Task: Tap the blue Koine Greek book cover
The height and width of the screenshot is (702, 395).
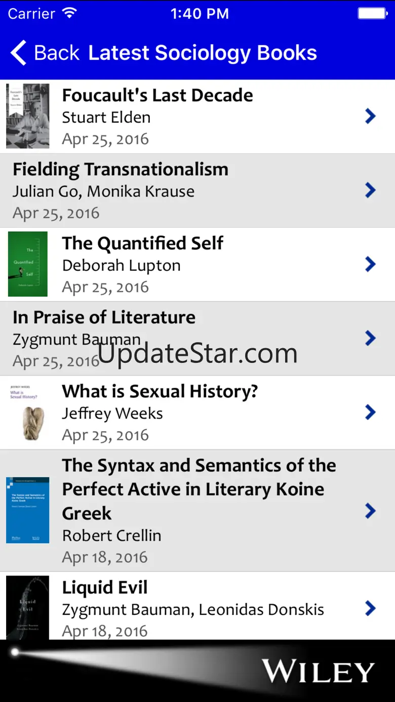Action: (28, 510)
